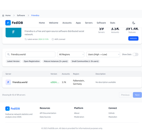The width and height of the screenshot is (142, 134).
Task: Click the Falkenstein, Germany region cell
Action: coord(79,82)
